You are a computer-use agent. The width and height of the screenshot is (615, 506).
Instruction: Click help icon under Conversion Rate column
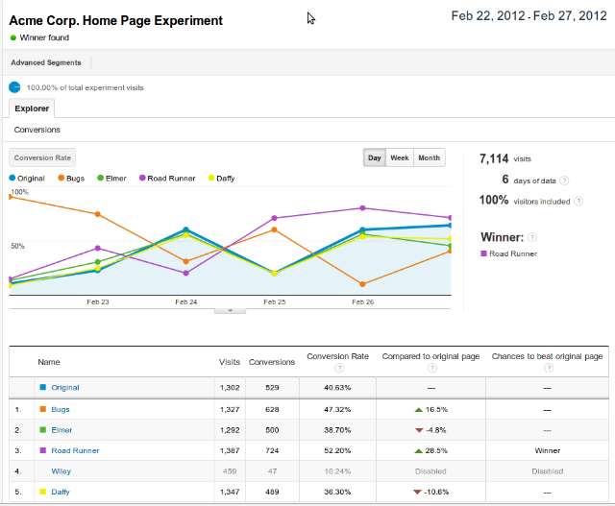[x=338, y=368]
